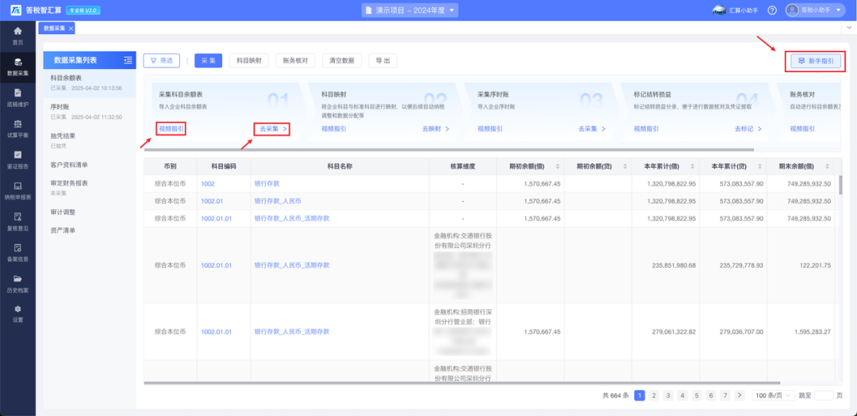Sort by 本年累计(贷) column arrows
857x416 pixels.
[x=759, y=166]
